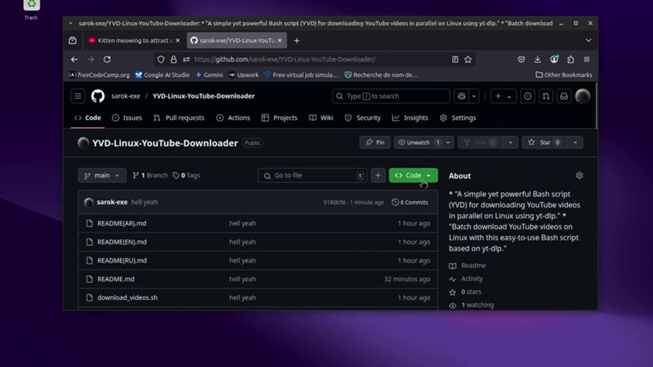
Task: Open Firefox account icon
Action: [x=554, y=59]
